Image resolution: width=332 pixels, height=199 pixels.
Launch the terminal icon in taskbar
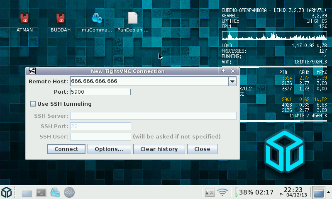click(x=41, y=193)
